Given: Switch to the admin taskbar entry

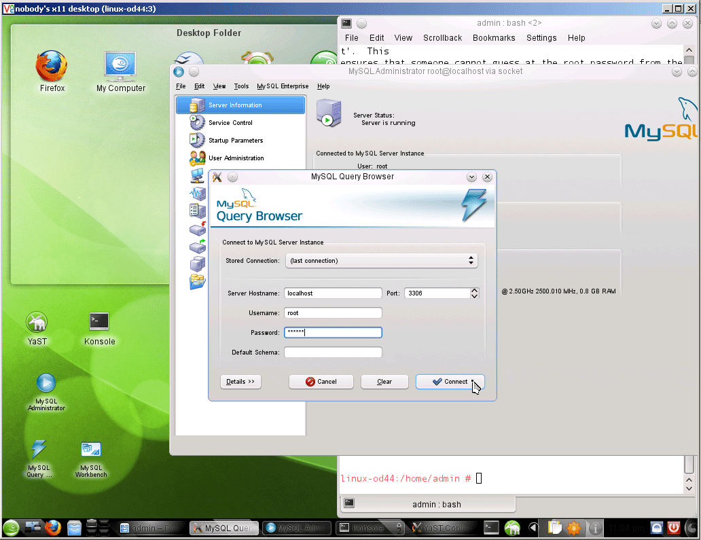Looking at the screenshot, I should [x=149, y=528].
